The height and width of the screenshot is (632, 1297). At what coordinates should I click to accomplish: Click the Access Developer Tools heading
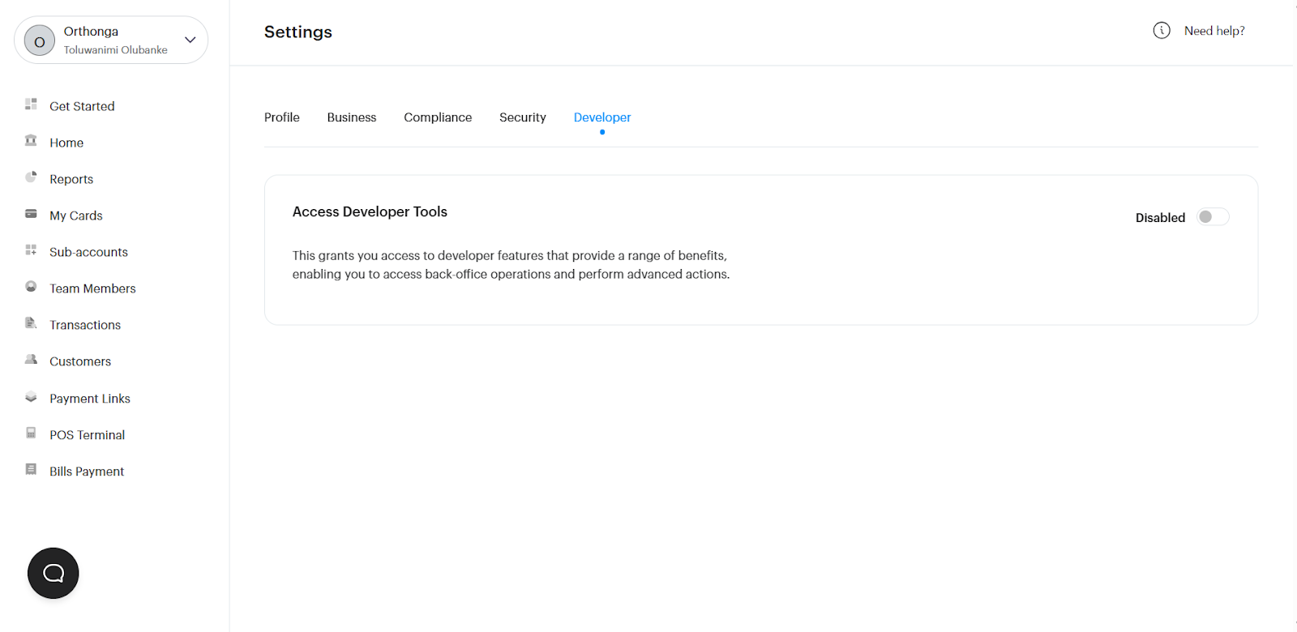pyautogui.click(x=370, y=211)
